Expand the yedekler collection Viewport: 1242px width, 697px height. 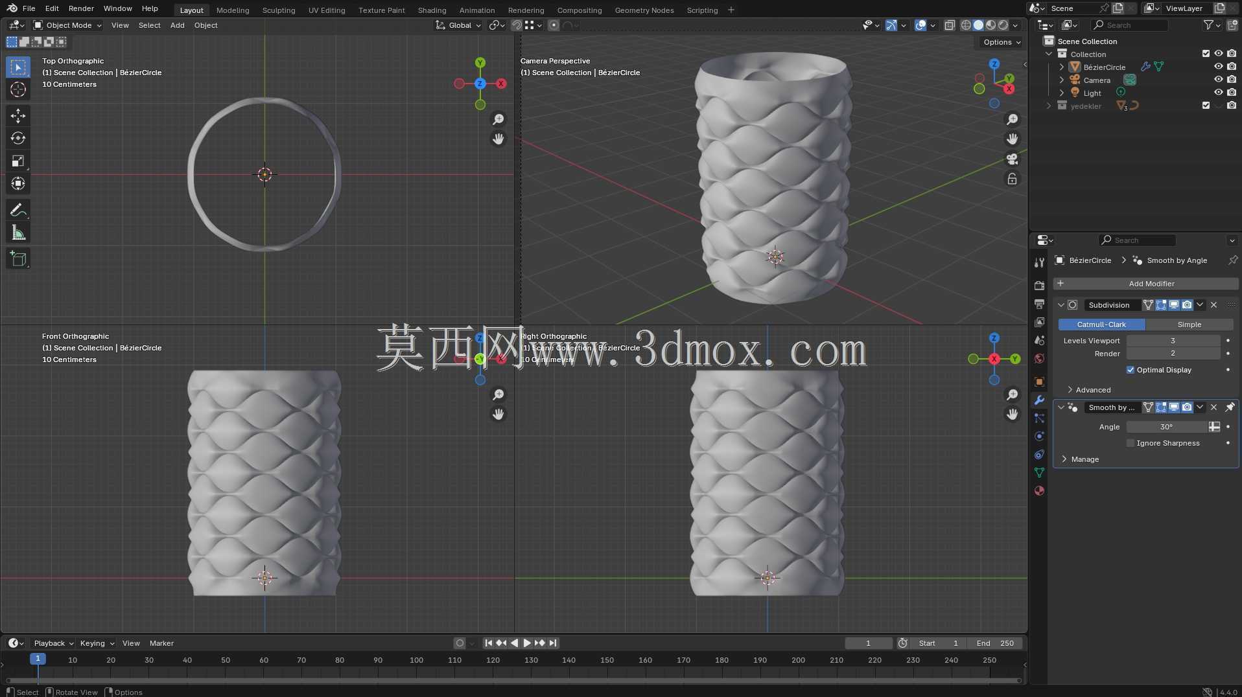pos(1049,106)
